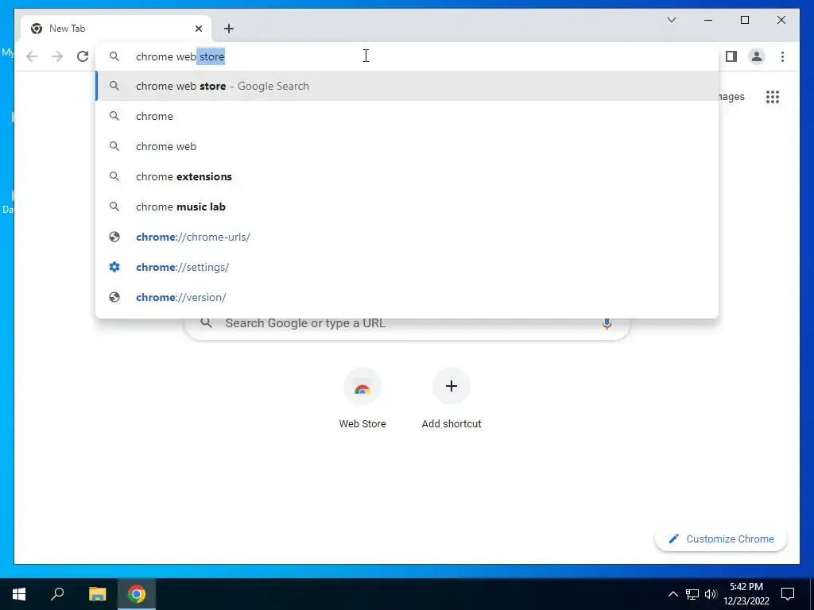Open the notification center icon
814x610 pixels.
788,594
